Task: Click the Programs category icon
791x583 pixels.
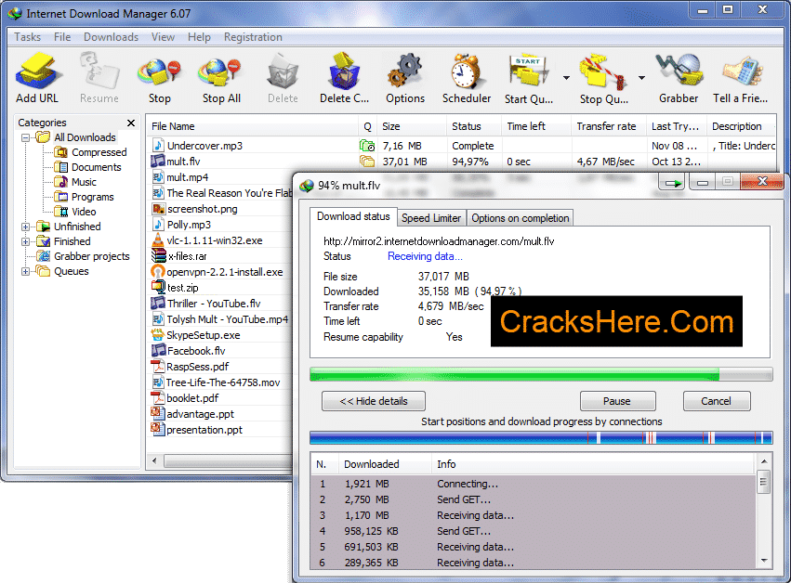Action: tap(61, 197)
